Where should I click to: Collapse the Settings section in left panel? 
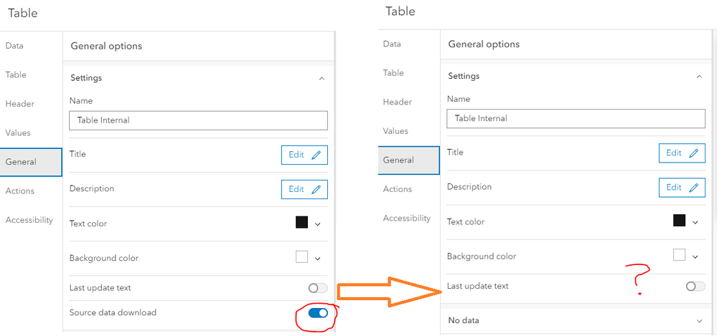coord(322,78)
